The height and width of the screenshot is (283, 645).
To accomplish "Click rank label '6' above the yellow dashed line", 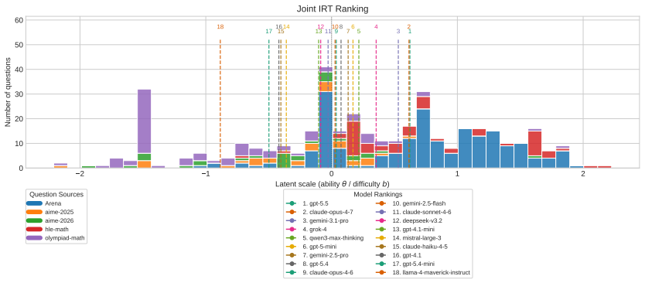I will click(x=353, y=27).
